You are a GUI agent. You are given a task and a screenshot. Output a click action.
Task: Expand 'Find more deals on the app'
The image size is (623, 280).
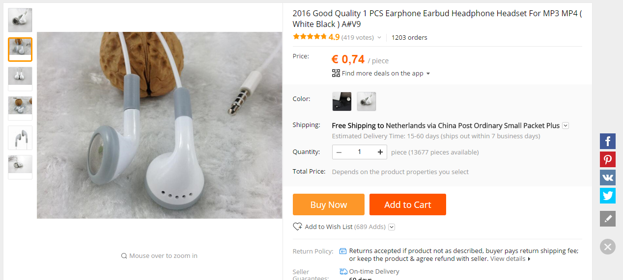click(x=428, y=74)
